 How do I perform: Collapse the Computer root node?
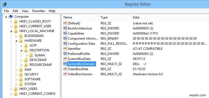(x=6, y=17)
